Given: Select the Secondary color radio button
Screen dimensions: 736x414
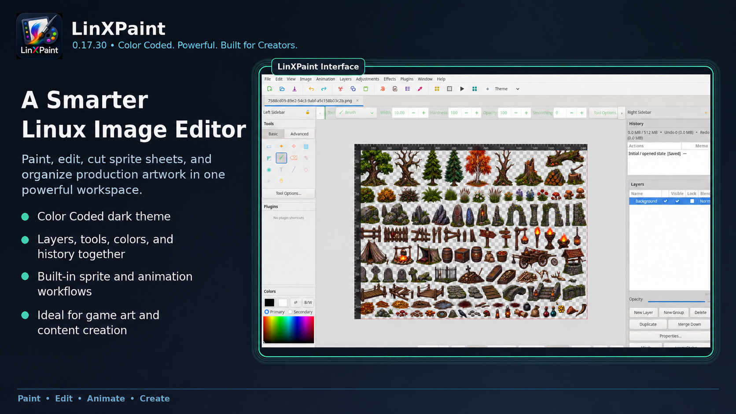Looking at the screenshot, I should click(290, 312).
